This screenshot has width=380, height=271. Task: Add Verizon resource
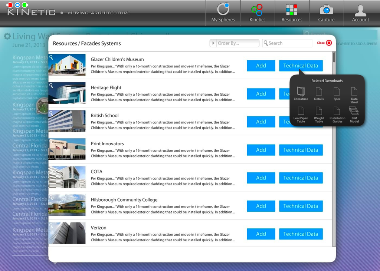(x=261, y=234)
